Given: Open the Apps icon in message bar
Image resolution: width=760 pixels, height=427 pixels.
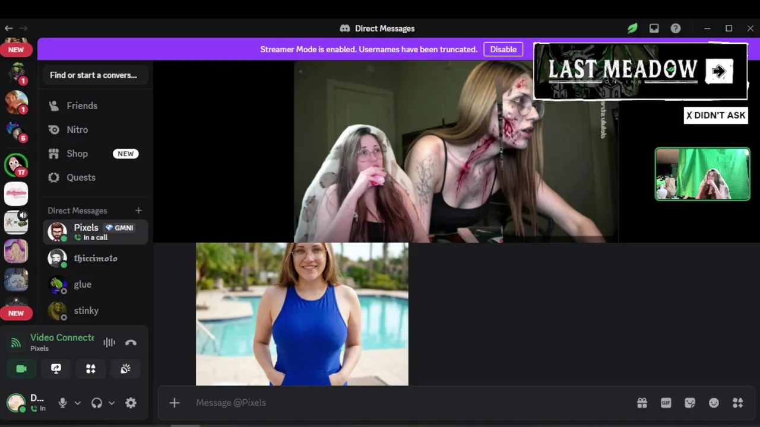Looking at the screenshot, I should pos(738,403).
